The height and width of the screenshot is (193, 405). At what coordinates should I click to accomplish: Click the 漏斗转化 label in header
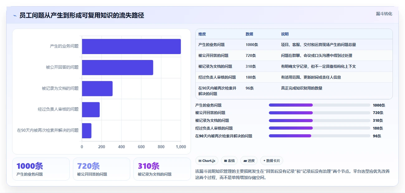pos(384,14)
